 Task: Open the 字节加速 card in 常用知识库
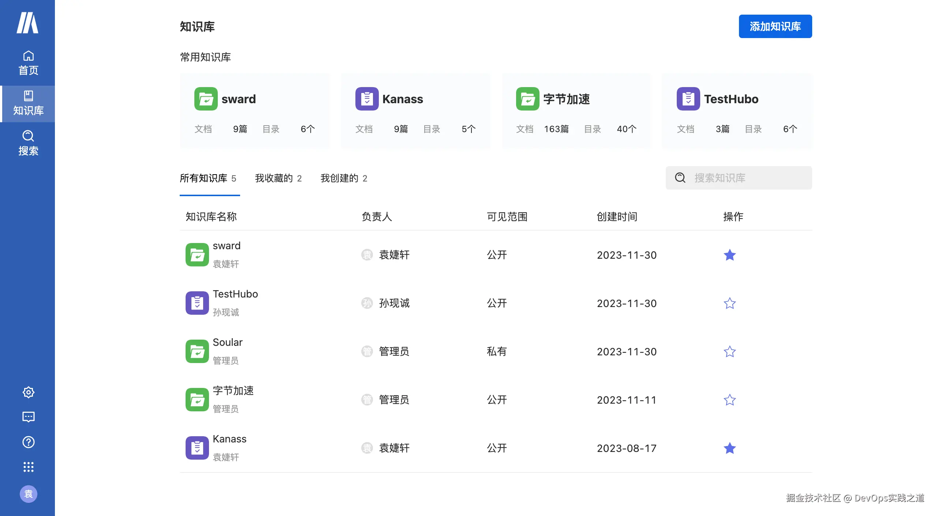click(576, 111)
